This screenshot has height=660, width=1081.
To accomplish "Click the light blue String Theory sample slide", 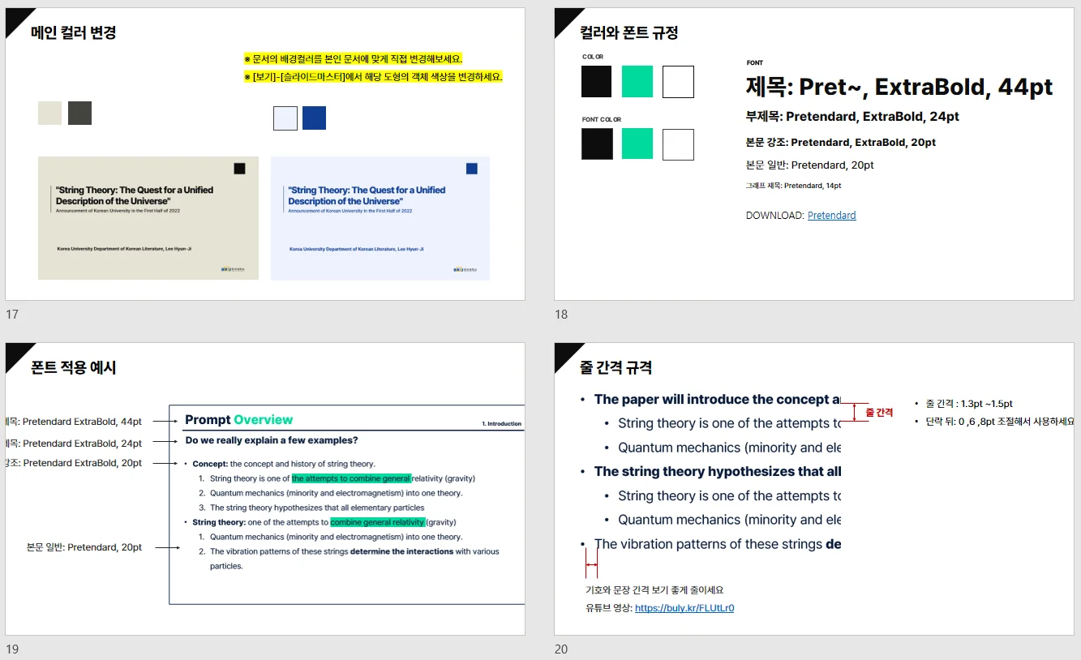I will [x=380, y=218].
